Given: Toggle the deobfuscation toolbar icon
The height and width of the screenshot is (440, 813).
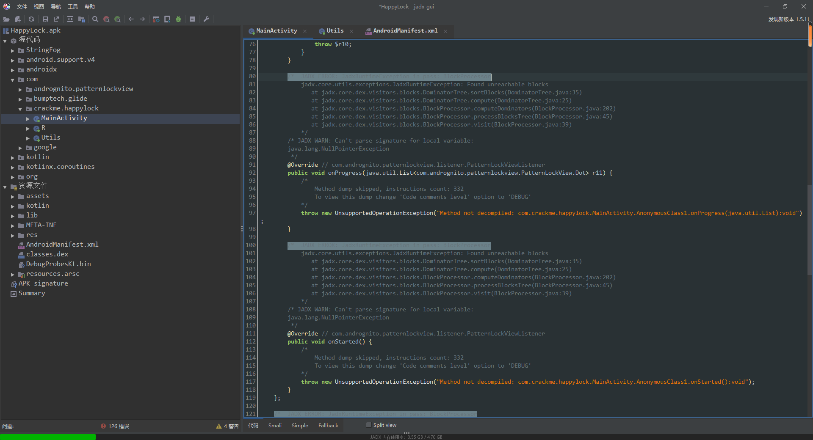Looking at the screenshot, I should point(156,19).
